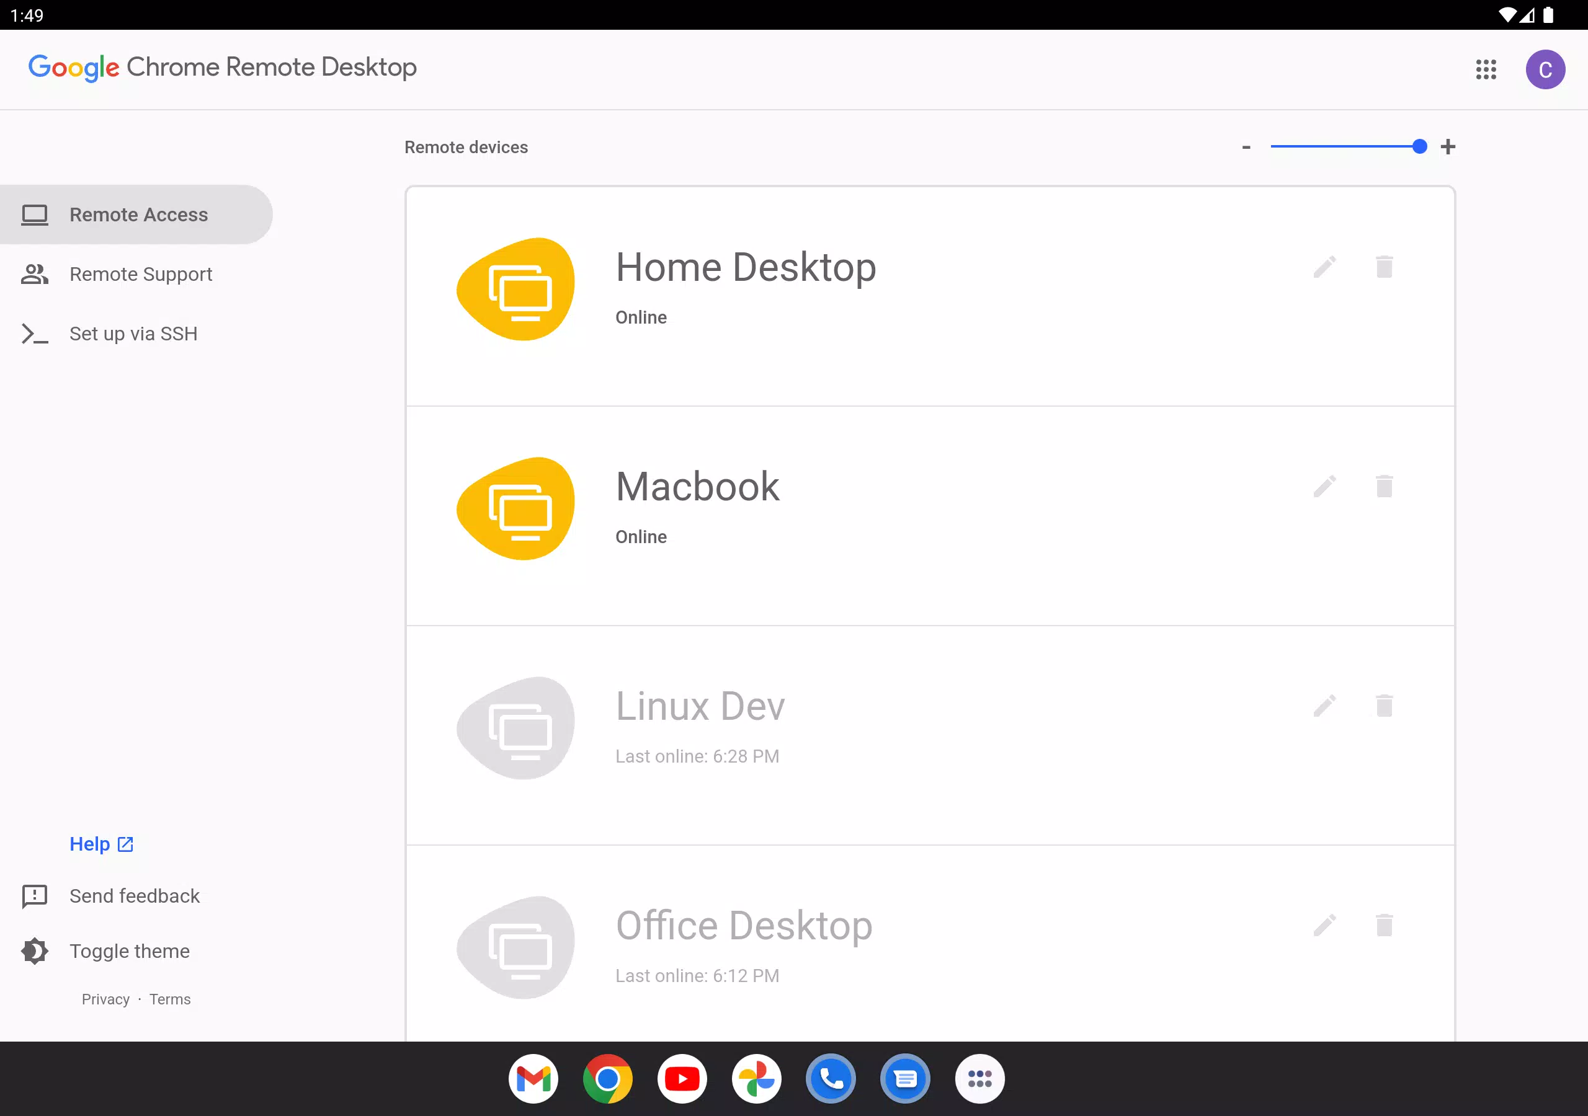Open the Phone app from dock

pyautogui.click(x=831, y=1079)
